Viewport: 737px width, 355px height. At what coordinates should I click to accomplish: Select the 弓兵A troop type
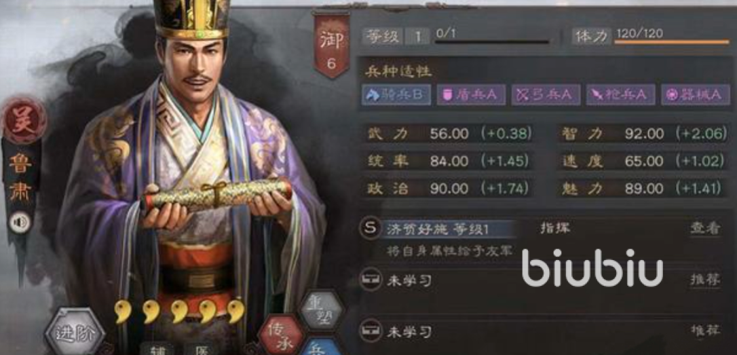tap(546, 95)
